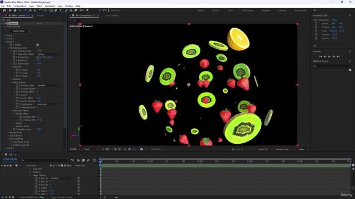The image size is (355, 199).
Task: Collapse the Particle Replicator section
Action: pyautogui.click(x=8, y=48)
